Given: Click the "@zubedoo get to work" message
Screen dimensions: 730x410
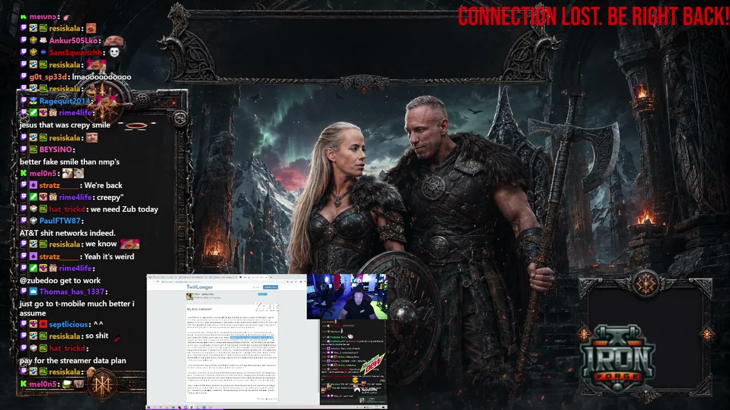Looking at the screenshot, I should [60, 280].
